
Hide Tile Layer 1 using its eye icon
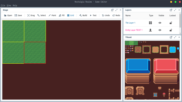160,23
